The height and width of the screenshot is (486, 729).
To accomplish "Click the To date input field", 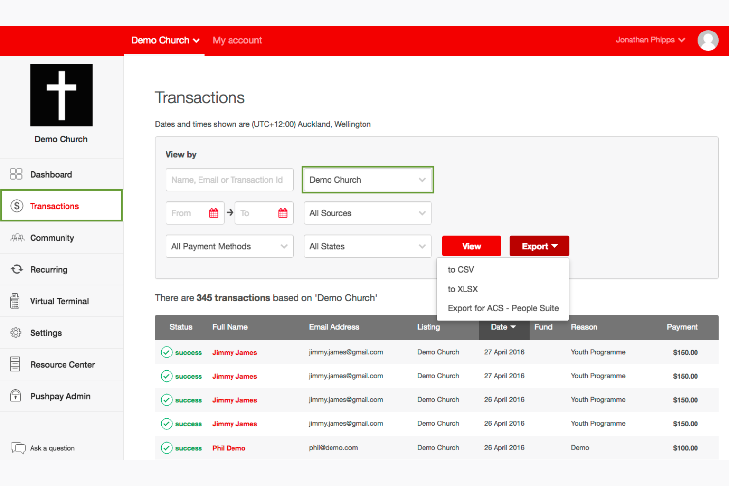I will pos(264,213).
